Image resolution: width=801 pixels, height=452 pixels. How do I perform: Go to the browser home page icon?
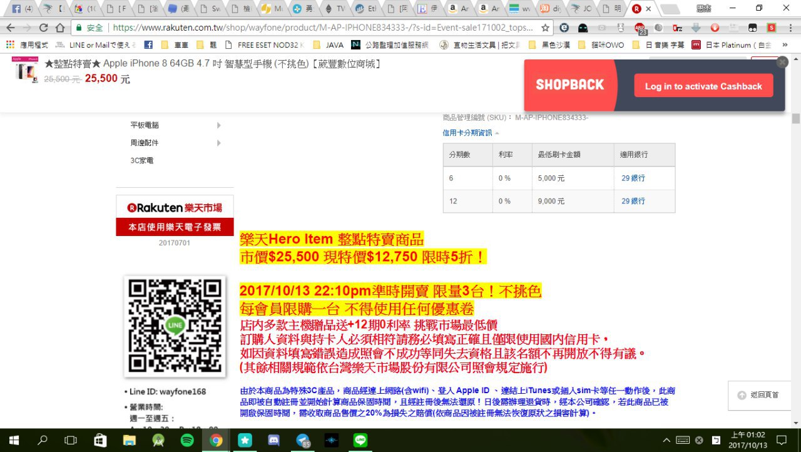[60, 28]
